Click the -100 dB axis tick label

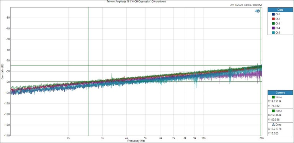tap(7, 93)
